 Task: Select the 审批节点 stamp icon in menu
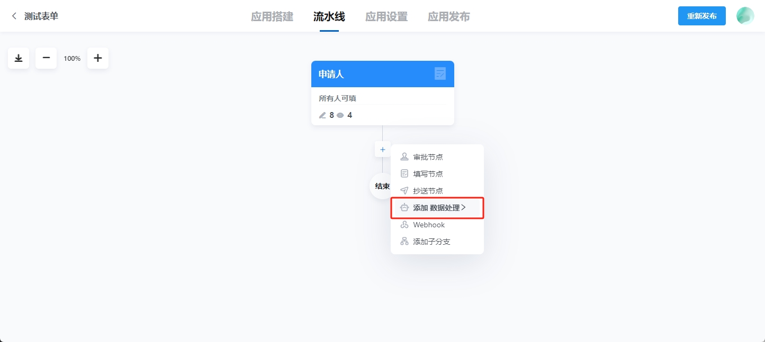[404, 156]
